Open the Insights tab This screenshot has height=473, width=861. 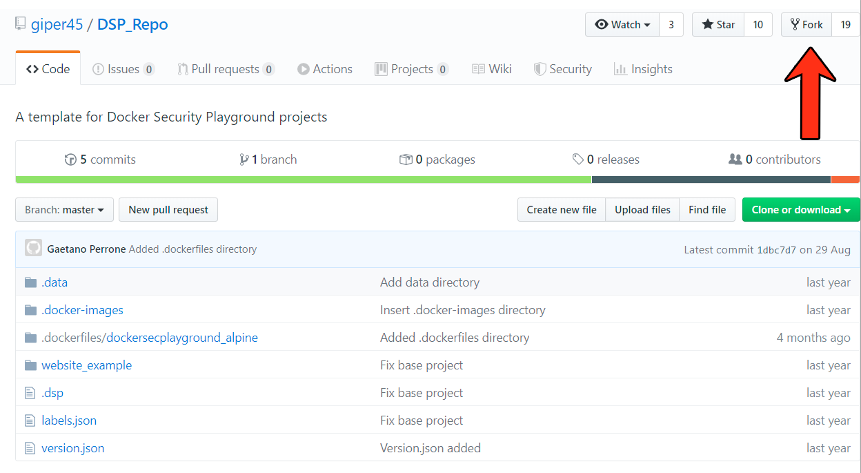[x=643, y=69]
